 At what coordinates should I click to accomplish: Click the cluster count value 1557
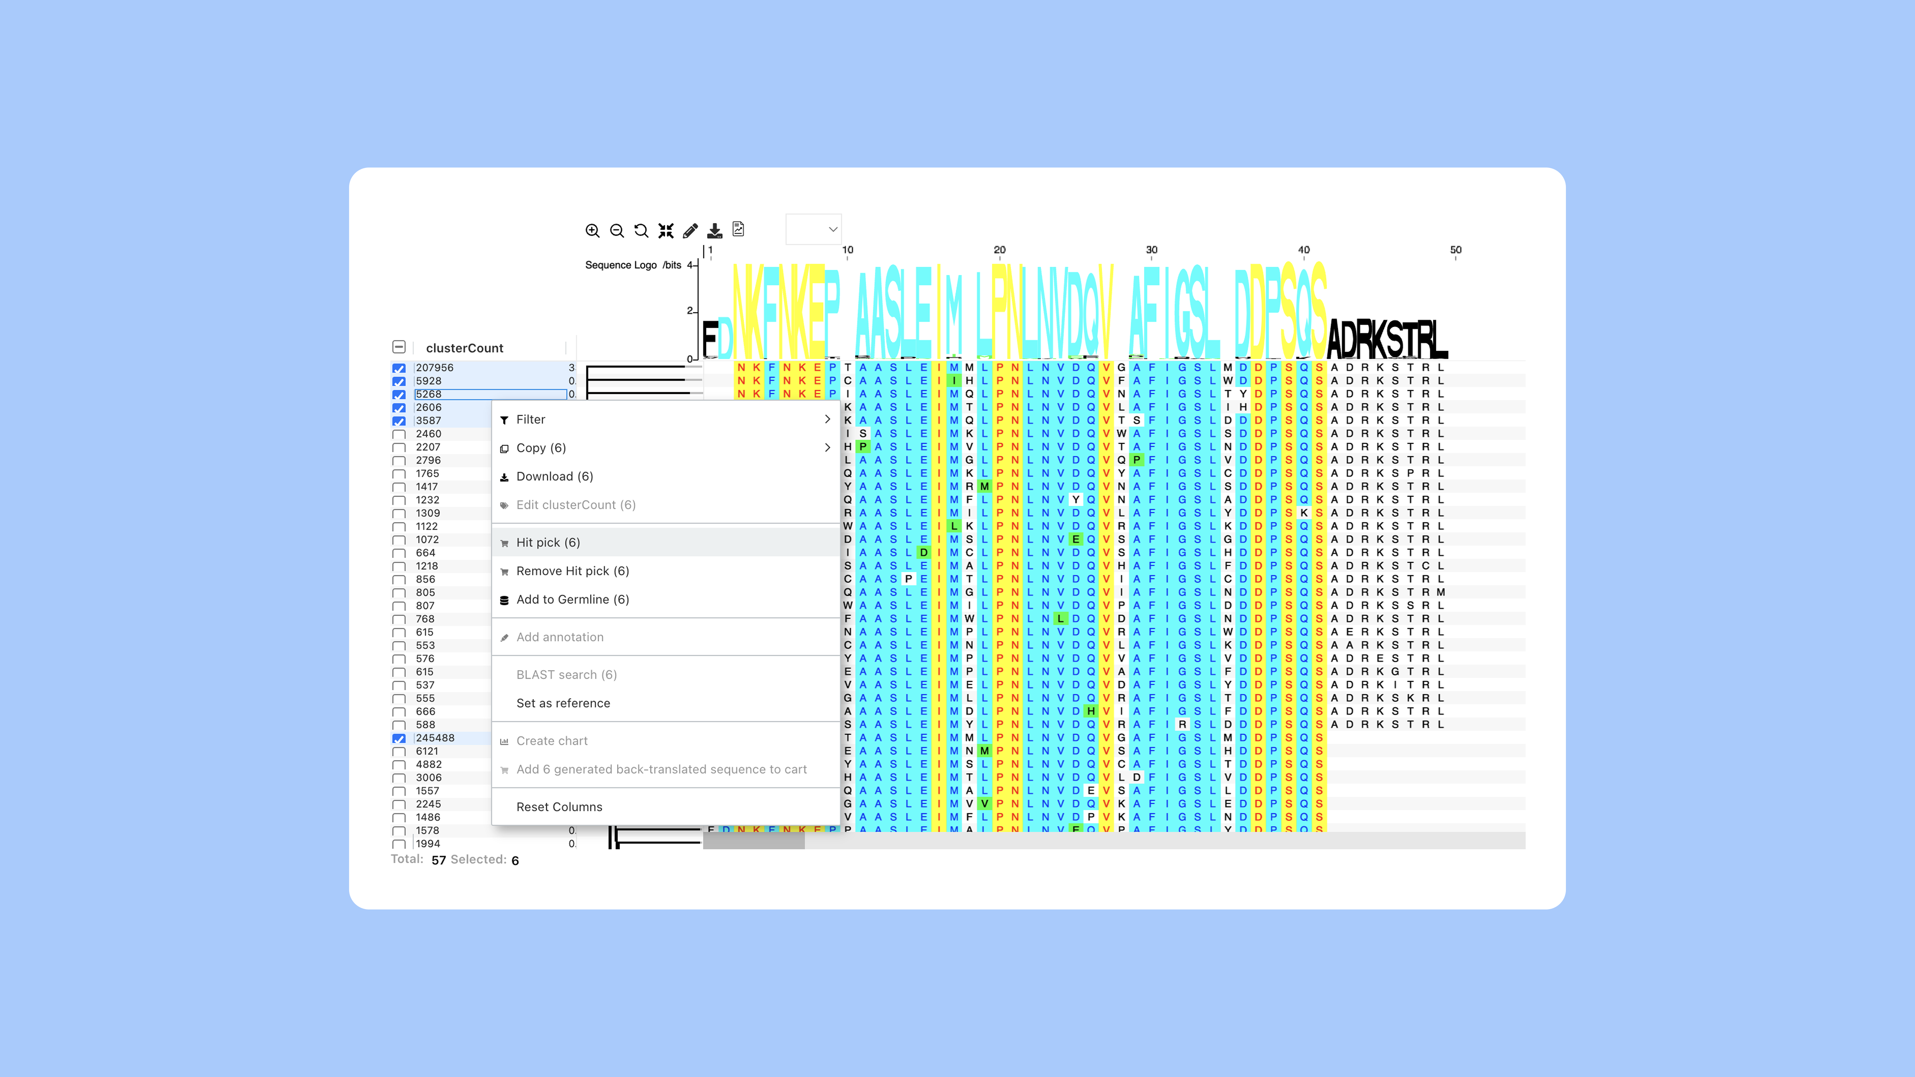tap(428, 791)
